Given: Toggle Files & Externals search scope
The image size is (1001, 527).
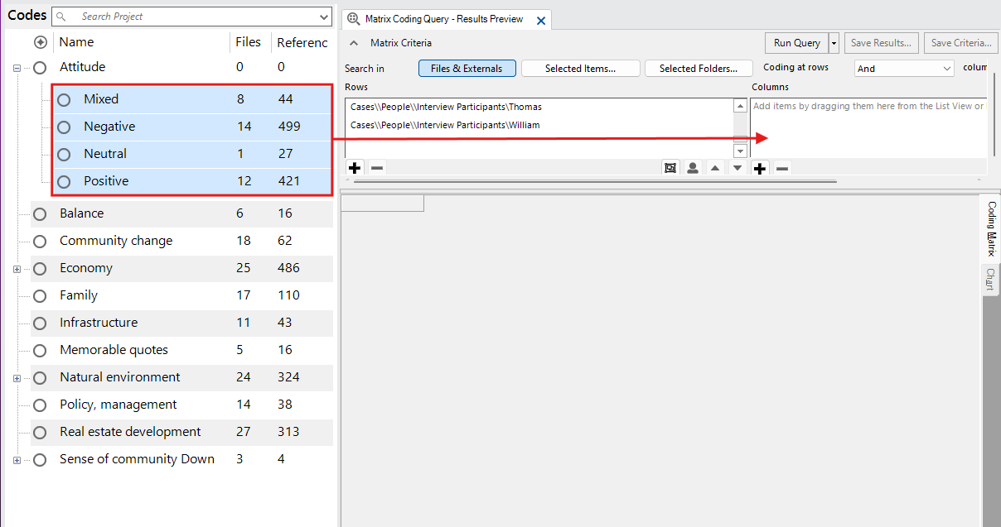Looking at the screenshot, I should [467, 69].
